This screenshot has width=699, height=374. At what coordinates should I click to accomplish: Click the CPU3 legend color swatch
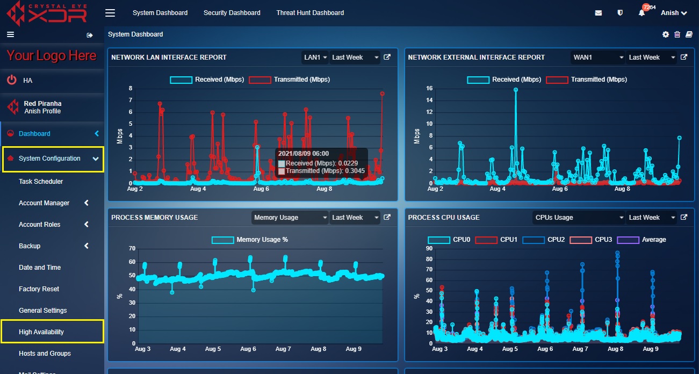tap(580, 240)
